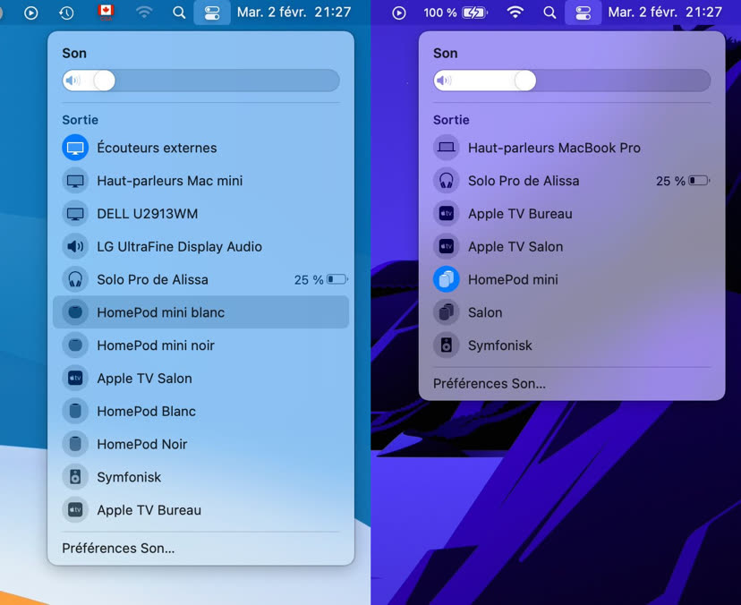Click Apple TV Salon icon in right panel
Viewport: 741px width, 605px height.
(446, 247)
